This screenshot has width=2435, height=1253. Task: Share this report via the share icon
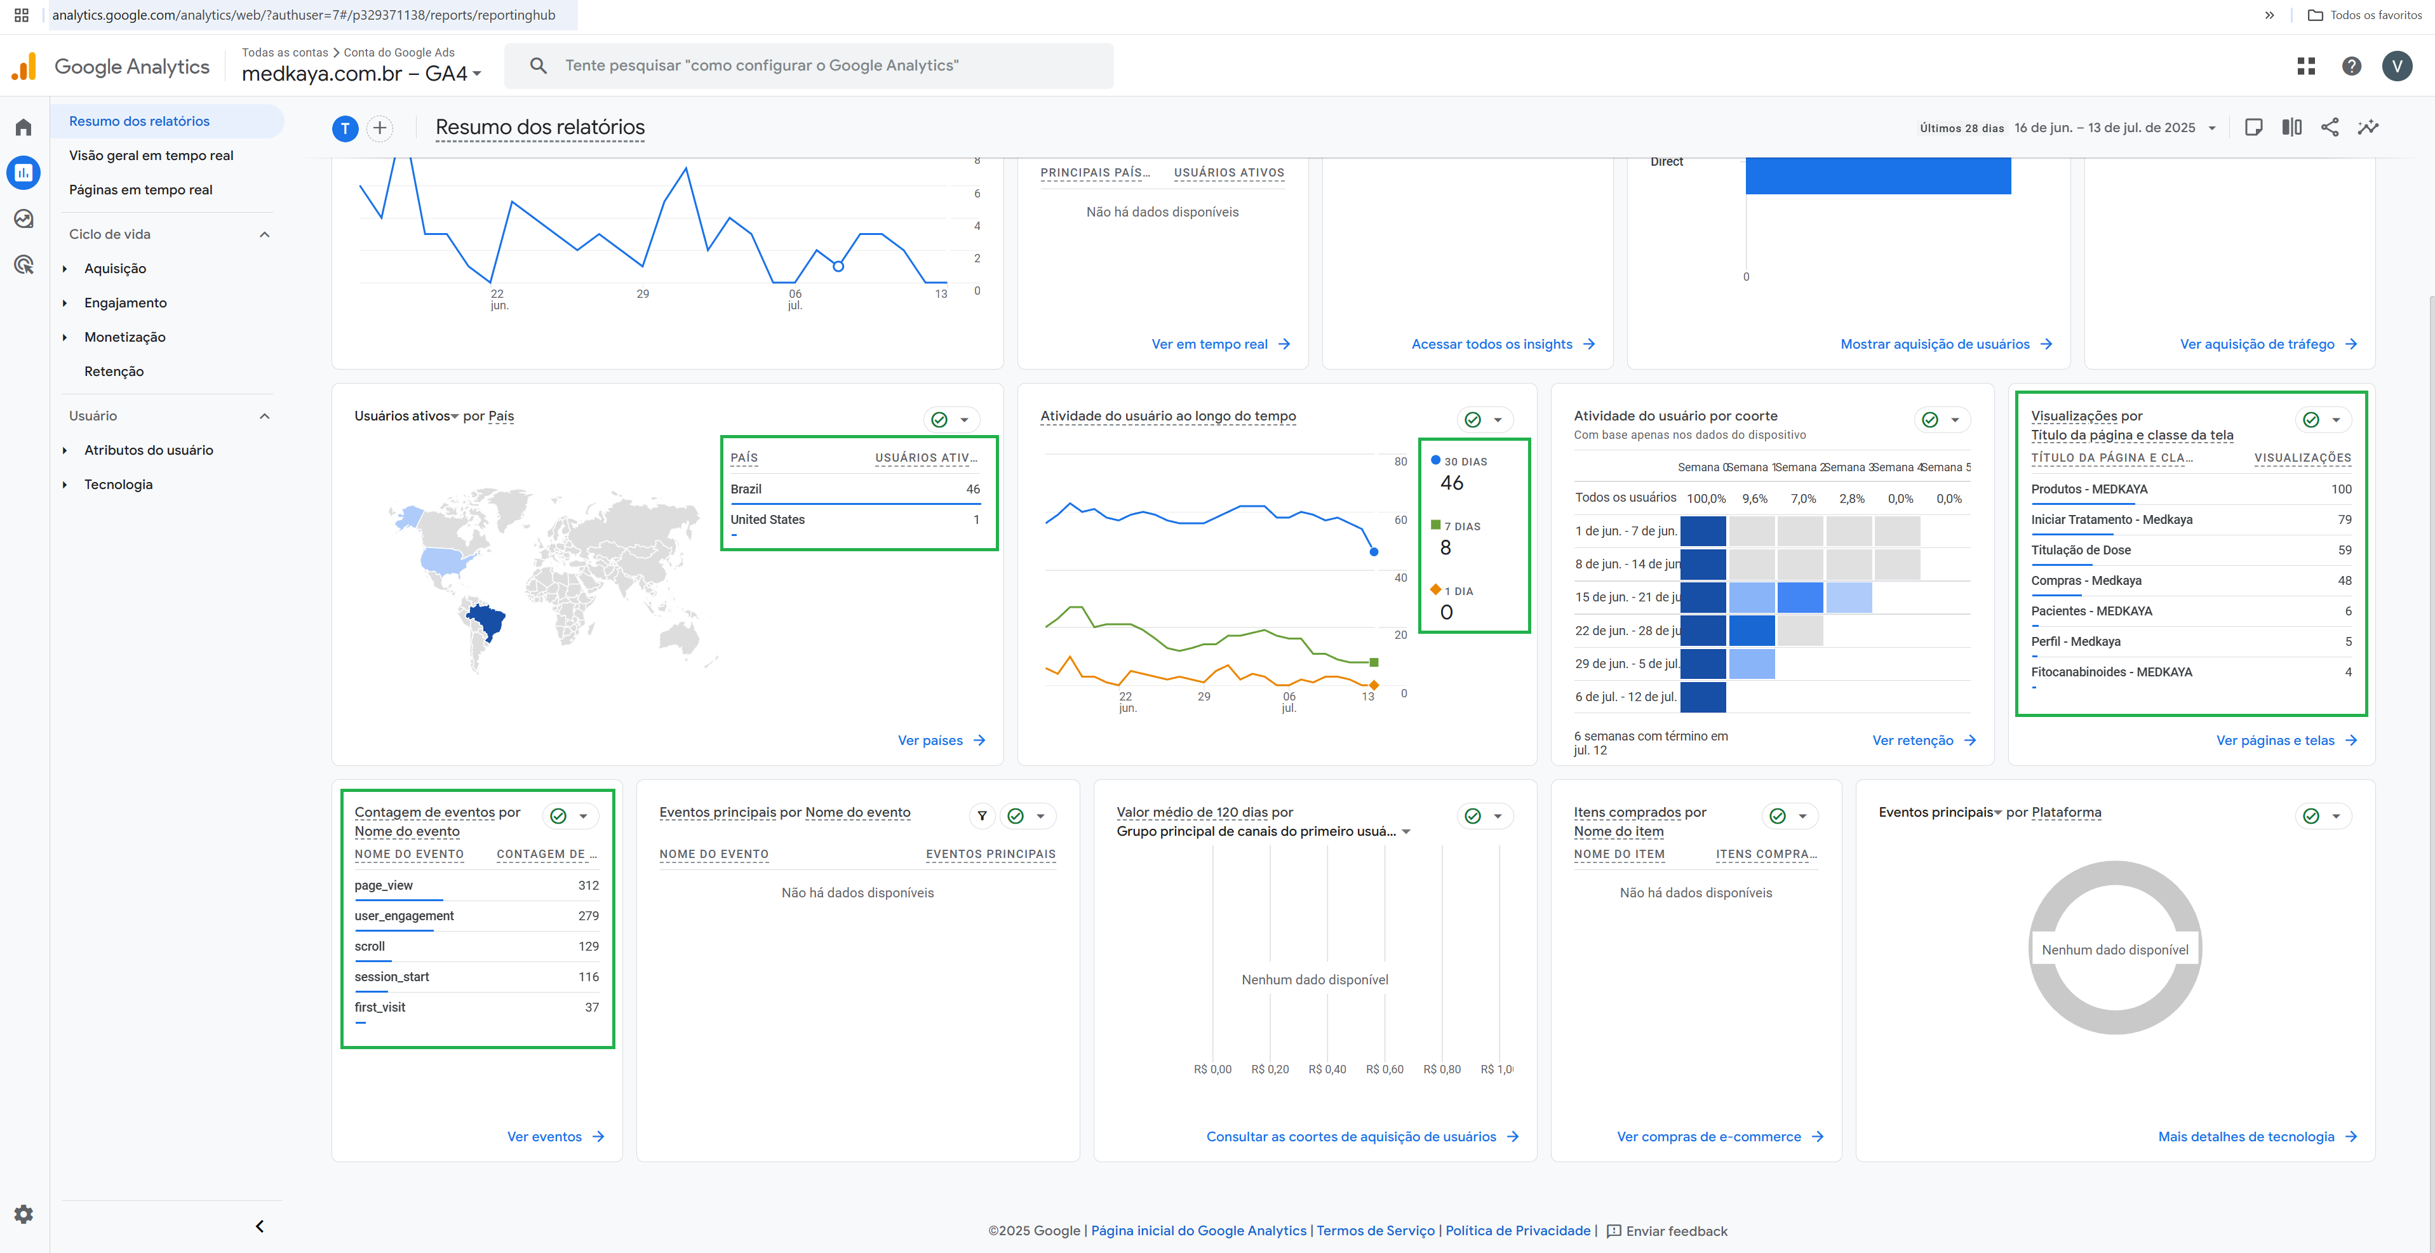pyautogui.click(x=2330, y=128)
